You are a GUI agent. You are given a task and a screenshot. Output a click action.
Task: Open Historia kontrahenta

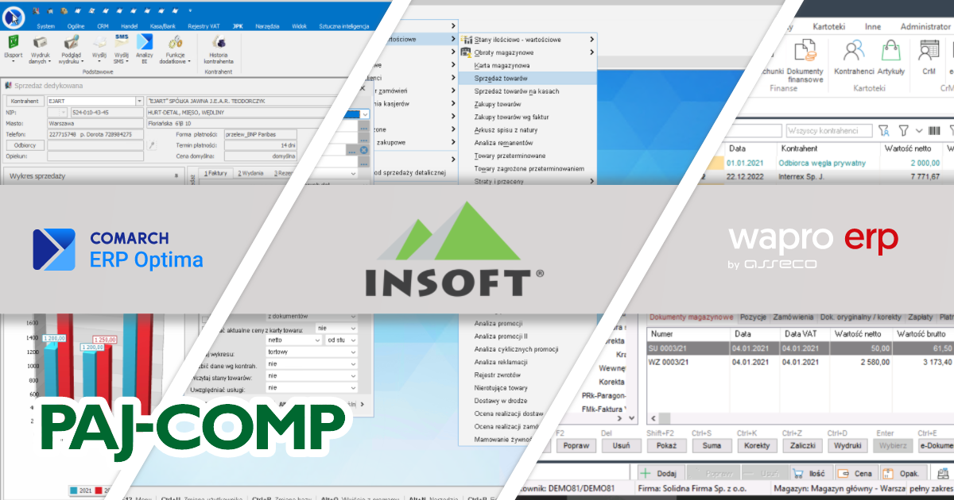click(218, 42)
